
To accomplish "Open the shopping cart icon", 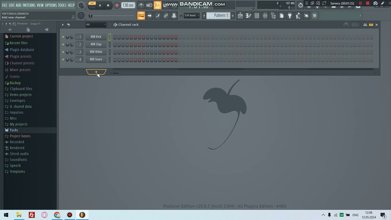I will tap(314, 16).
